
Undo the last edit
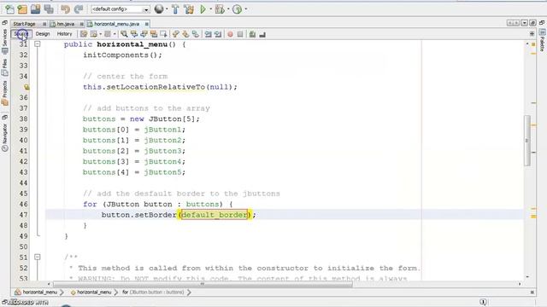coord(65,9)
